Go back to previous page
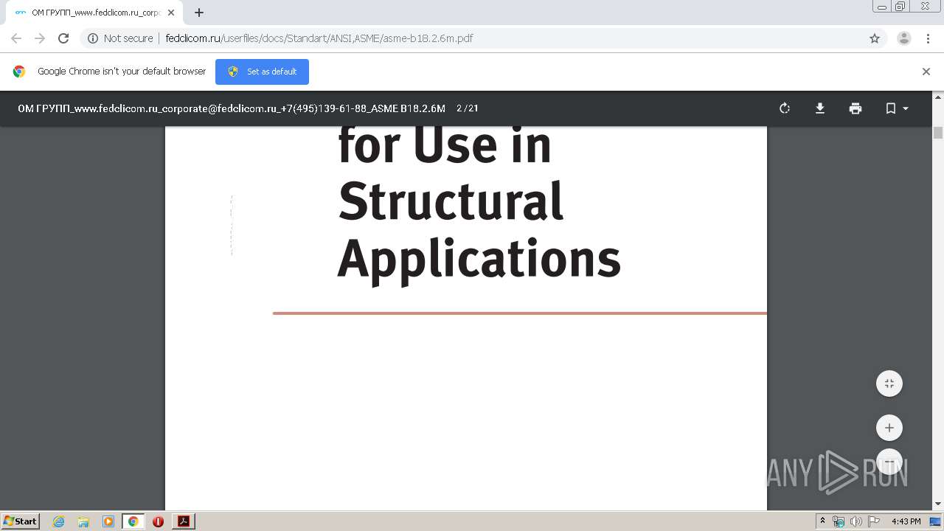This screenshot has width=944, height=531. click(16, 38)
